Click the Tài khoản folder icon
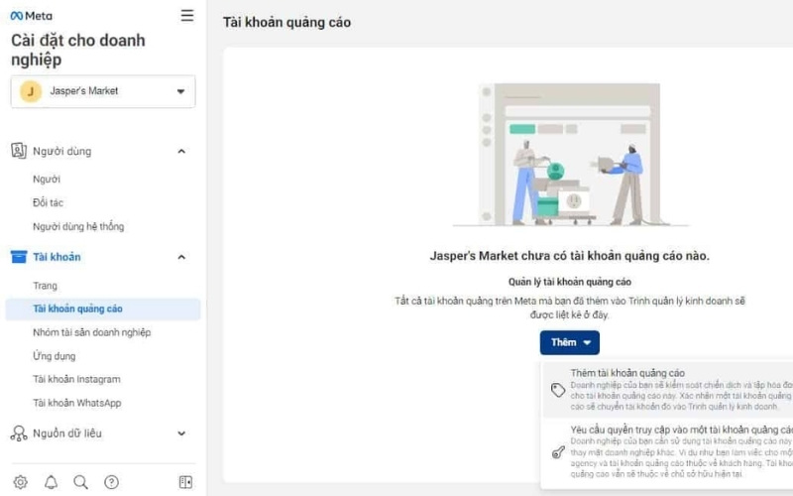 coord(19,257)
